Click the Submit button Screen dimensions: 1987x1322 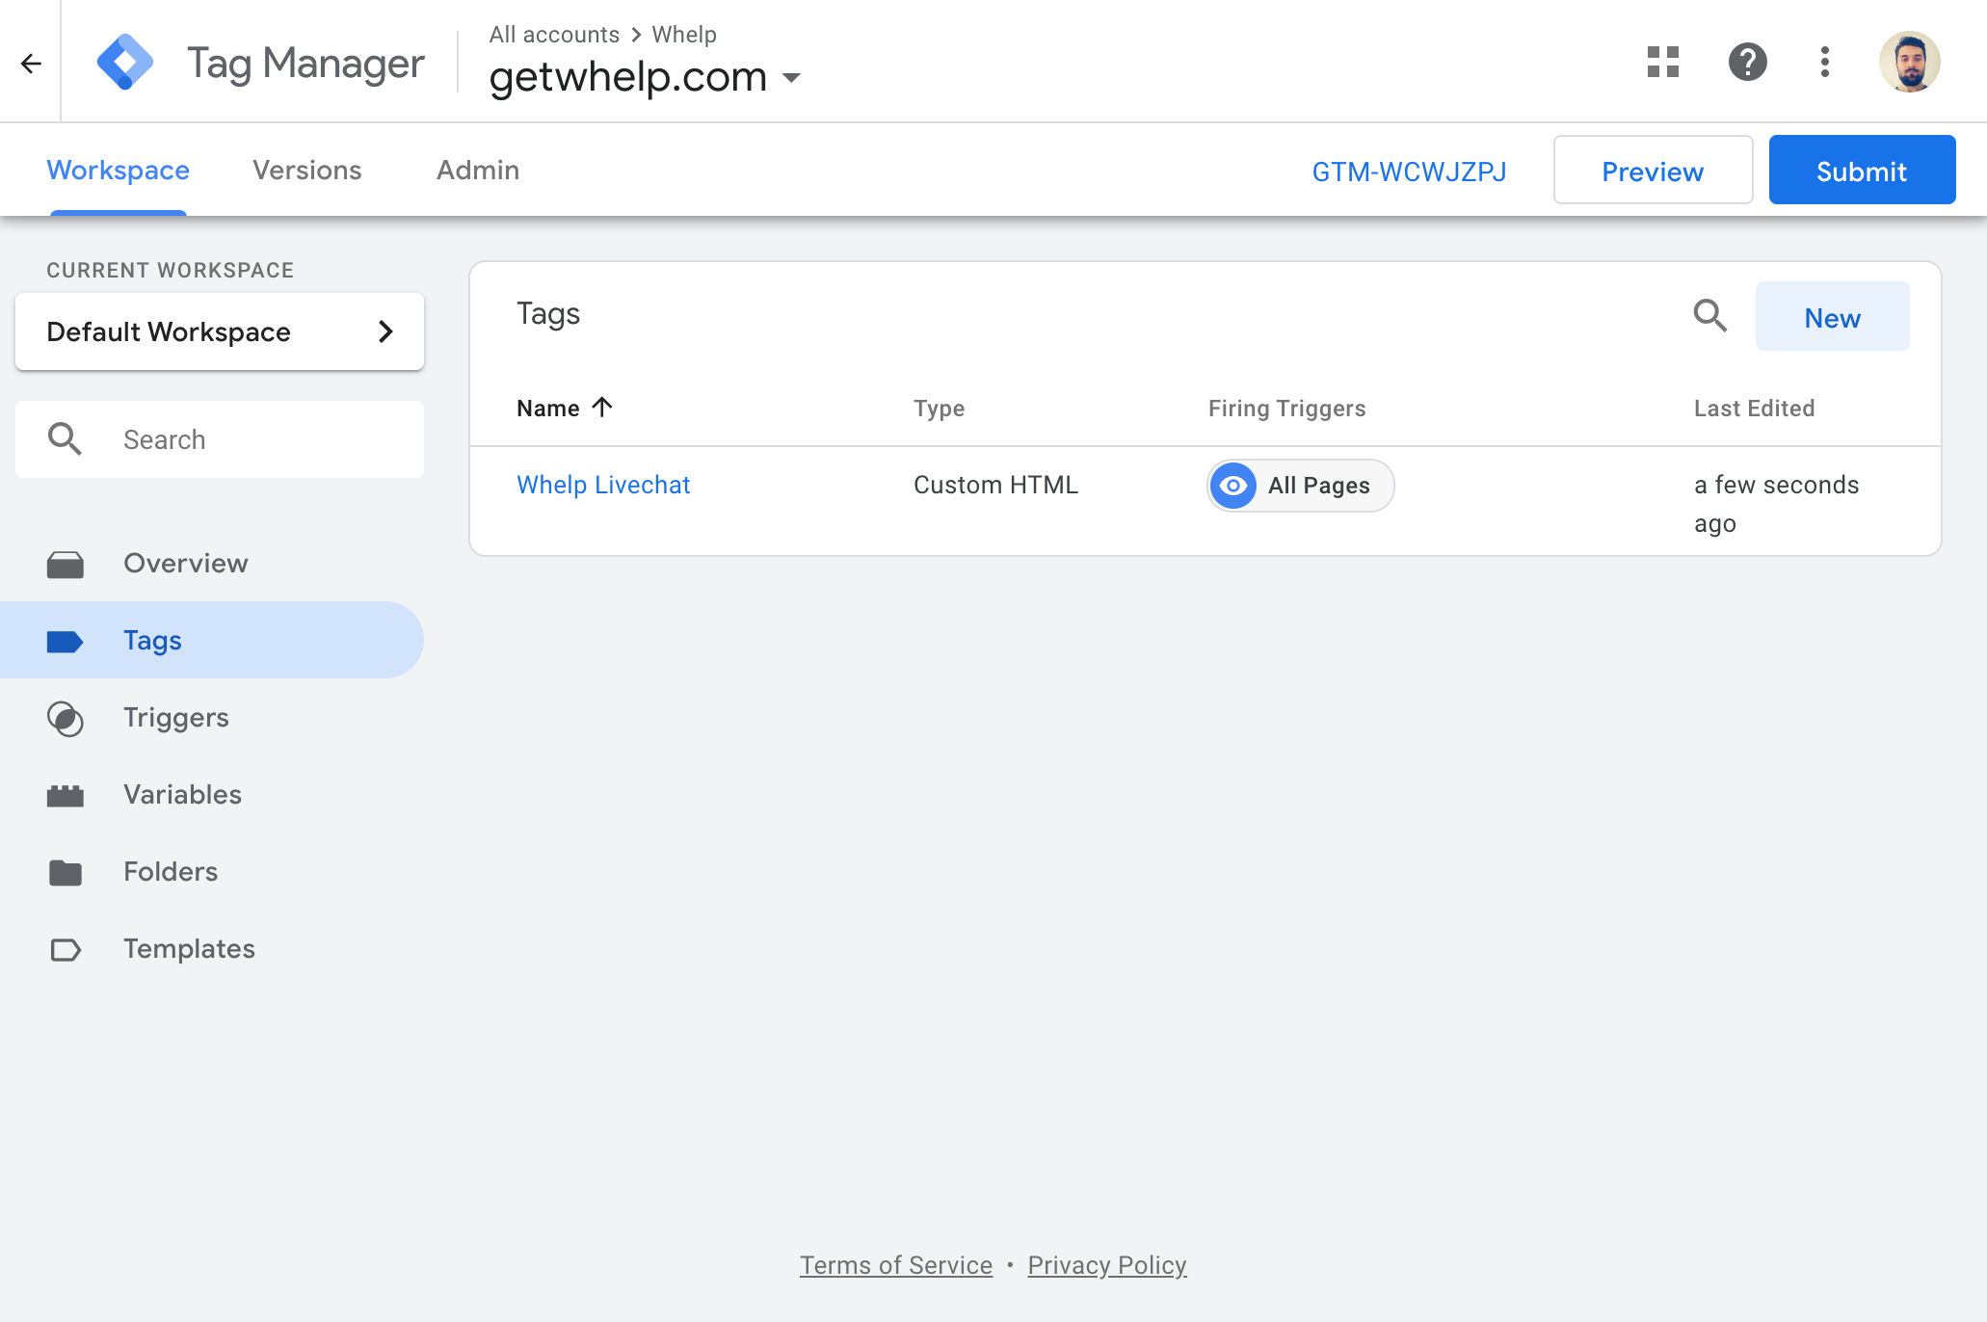pyautogui.click(x=1862, y=171)
